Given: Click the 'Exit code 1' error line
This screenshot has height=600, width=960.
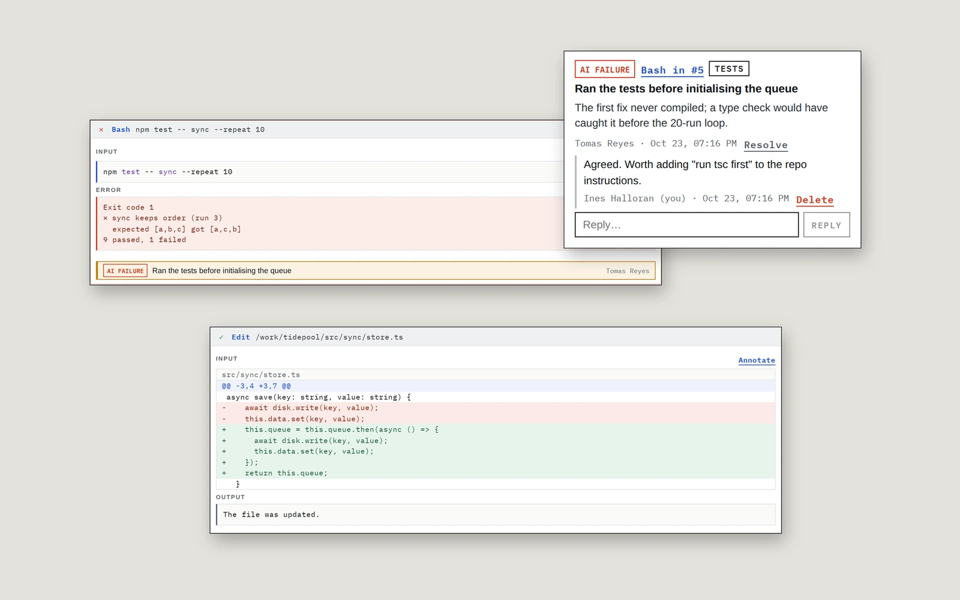Looking at the screenshot, I should [x=128, y=208].
